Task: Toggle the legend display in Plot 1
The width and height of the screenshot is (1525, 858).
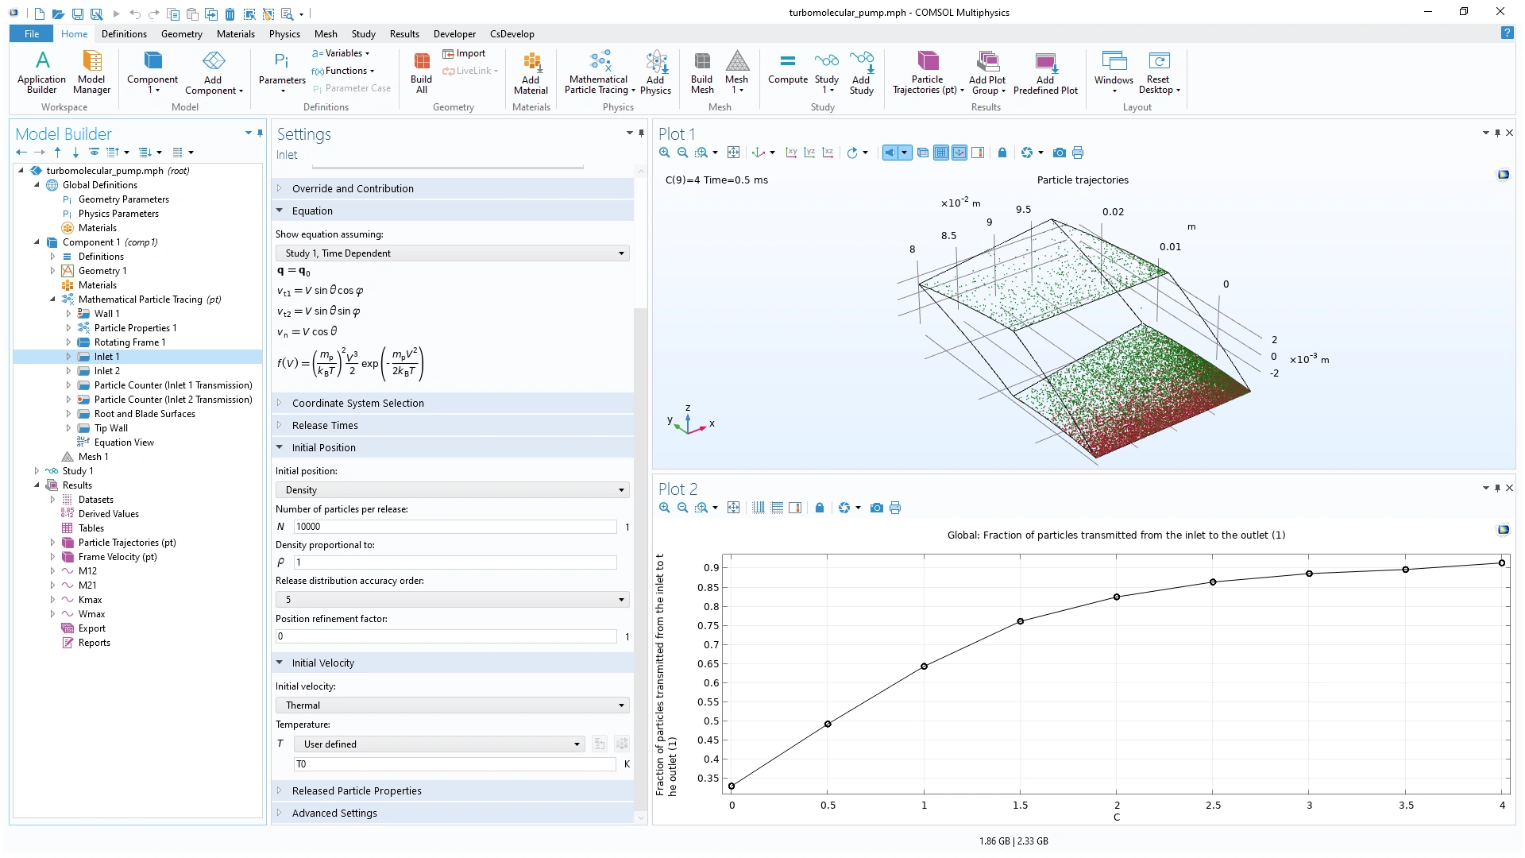Action: (978, 153)
